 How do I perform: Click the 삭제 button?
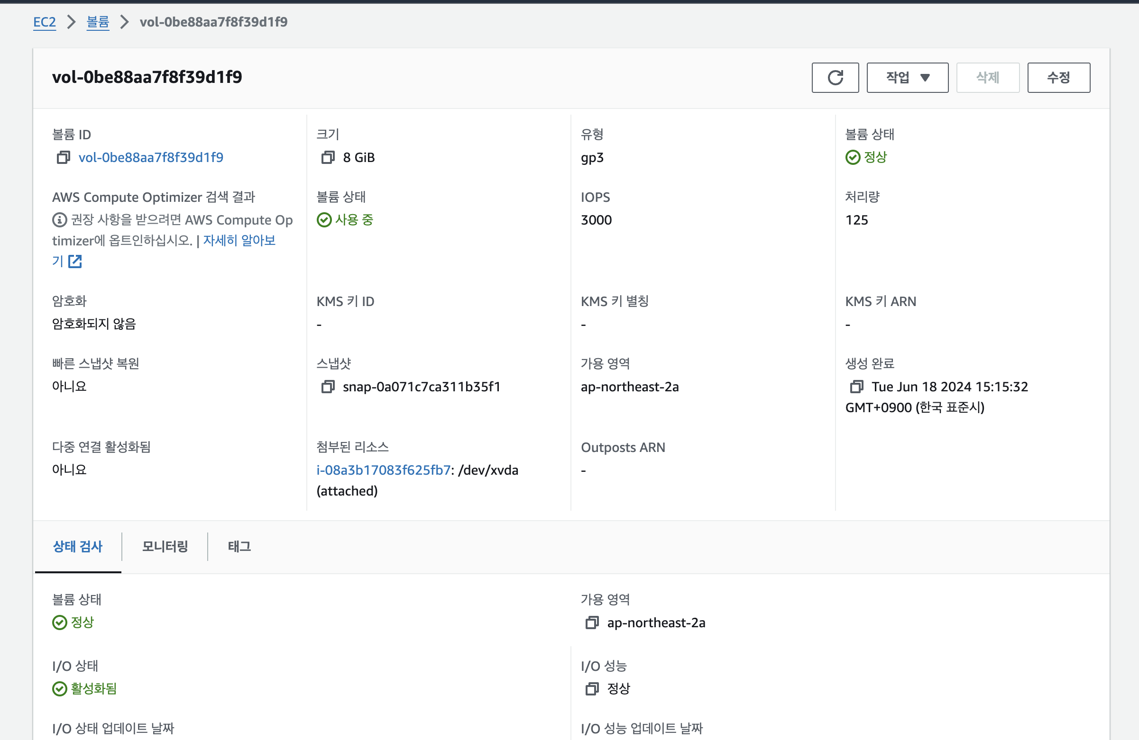[x=987, y=77]
